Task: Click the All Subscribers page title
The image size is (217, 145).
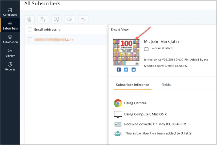Action: pyautogui.click(x=42, y=3)
